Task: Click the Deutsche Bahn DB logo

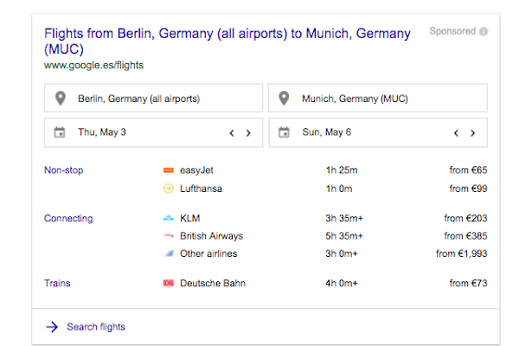Action: click(169, 284)
